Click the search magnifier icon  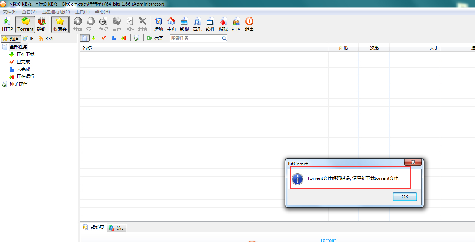click(x=224, y=38)
